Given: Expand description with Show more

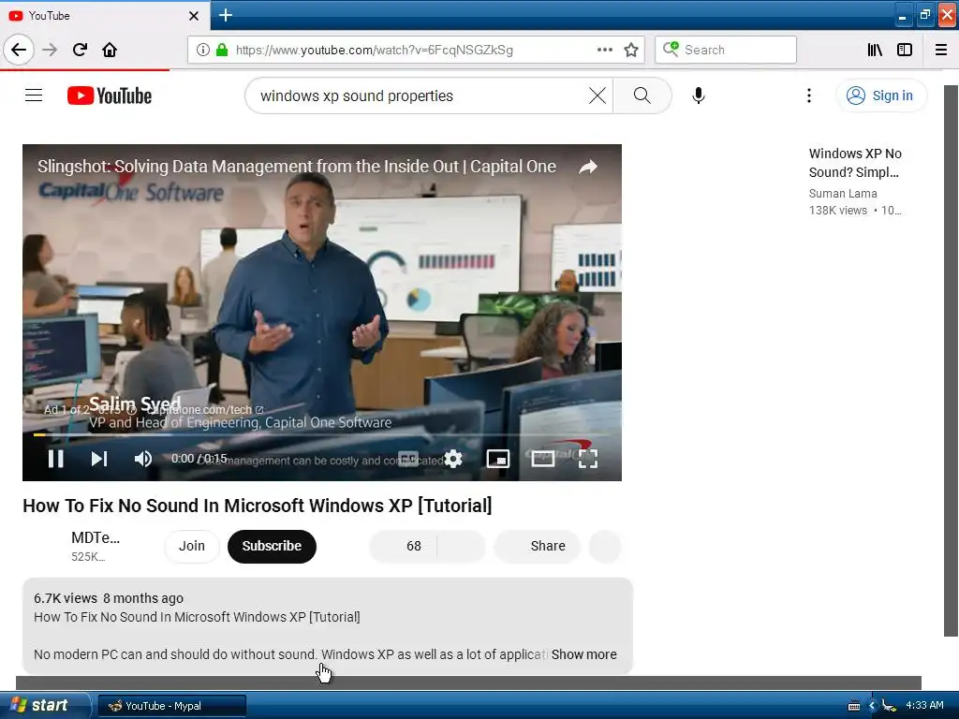Looking at the screenshot, I should click(x=583, y=654).
